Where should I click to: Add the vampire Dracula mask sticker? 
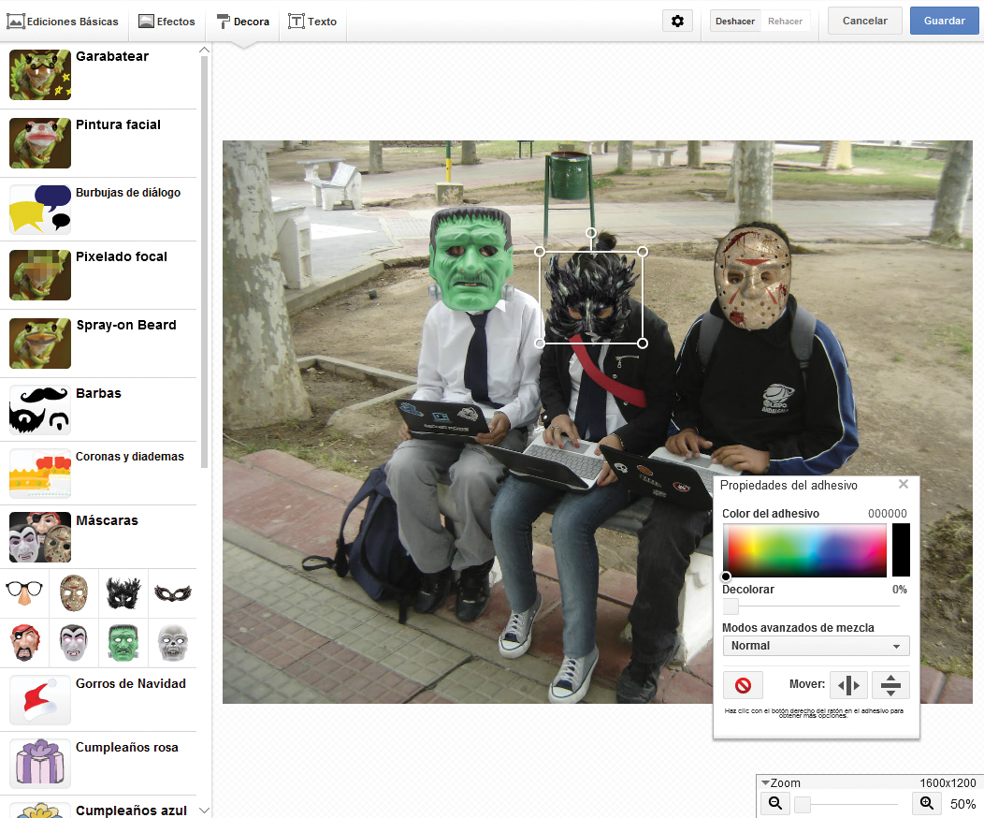[x=73, y=643]
